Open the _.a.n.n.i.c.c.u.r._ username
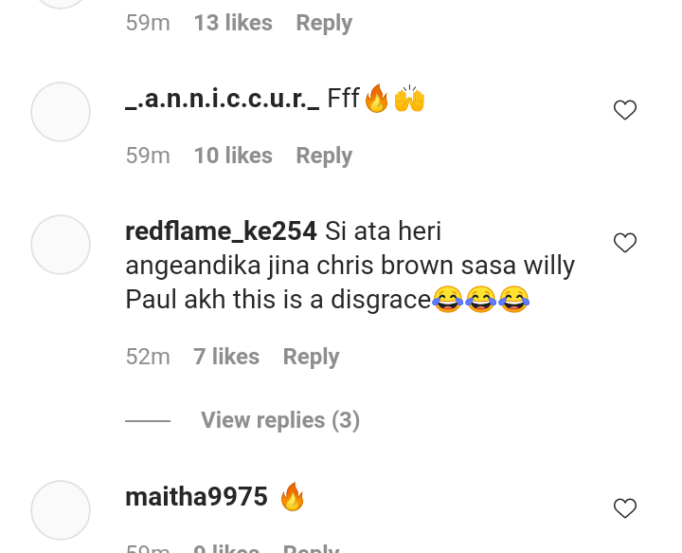This screenshot has width=682, height=553. coord(223,99)
